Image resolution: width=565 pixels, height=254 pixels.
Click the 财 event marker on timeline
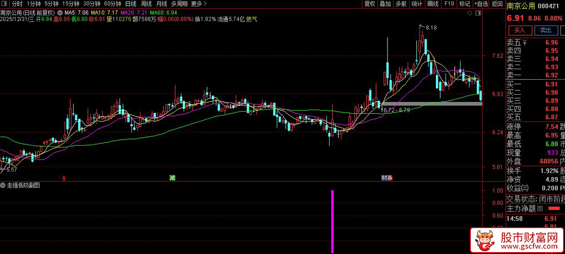tap(384, 178)
